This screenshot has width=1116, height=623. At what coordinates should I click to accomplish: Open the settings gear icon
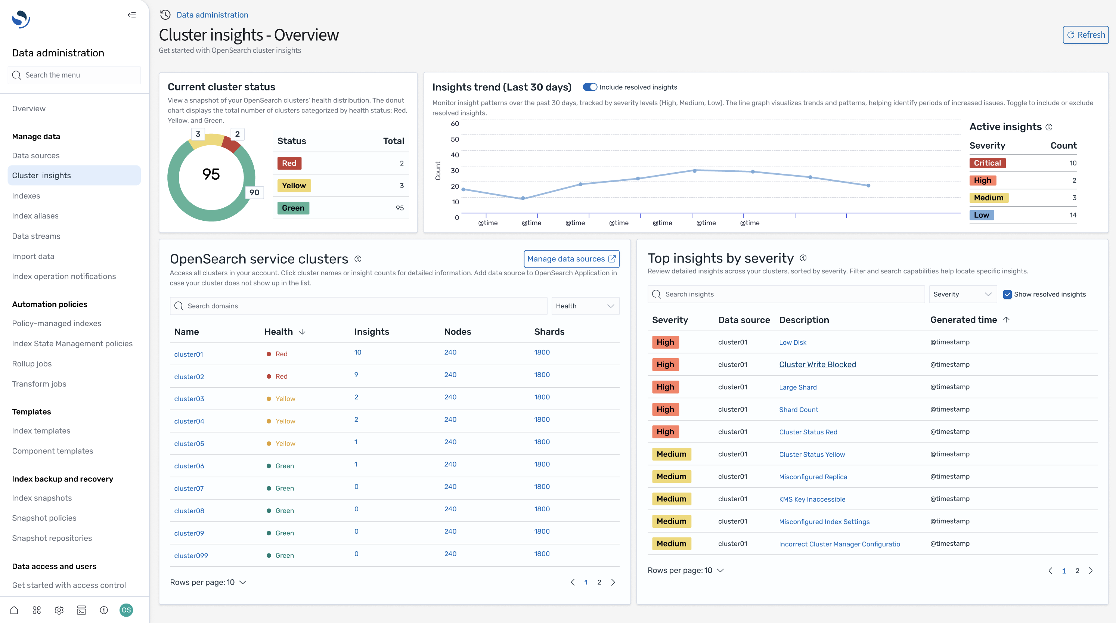click(x=59, y=610)
